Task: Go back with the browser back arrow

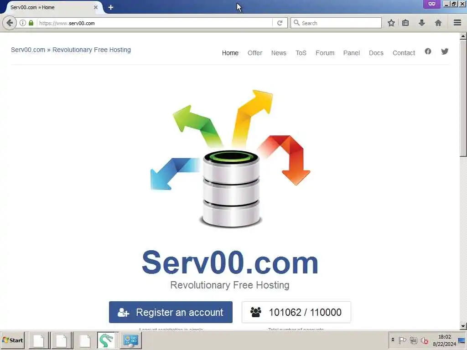Action: tap(10, 23)
